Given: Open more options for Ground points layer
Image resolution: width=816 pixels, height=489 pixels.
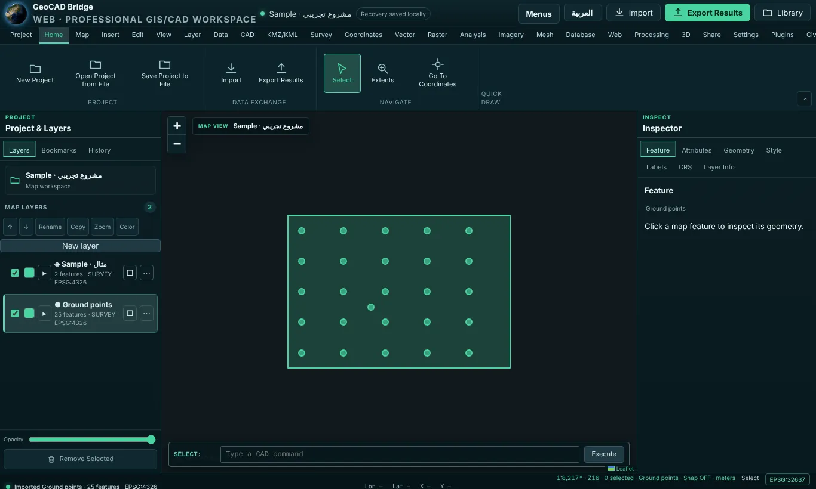Looking at the screenshot, I should [x=147, y=313].
